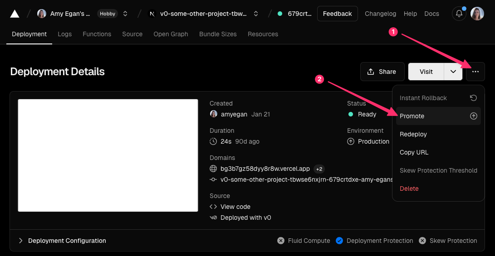The height and width of the screenshot is (256, 495).
Task: Select Delete in the context menu
Action: tap(409, 188)
